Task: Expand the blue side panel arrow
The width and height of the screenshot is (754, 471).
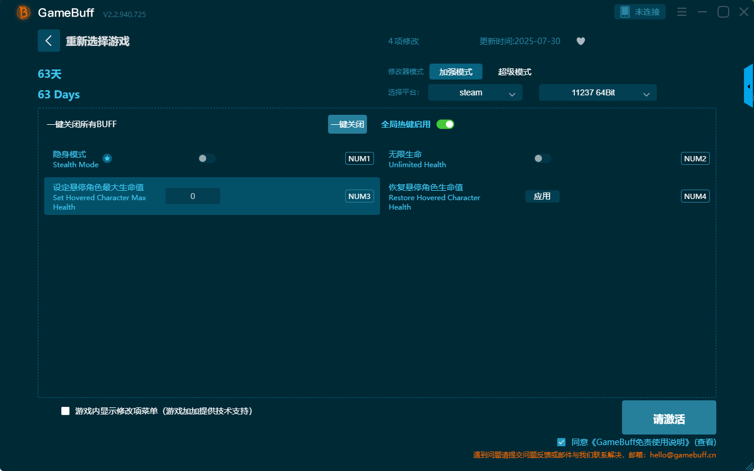Action: [749, 86]
